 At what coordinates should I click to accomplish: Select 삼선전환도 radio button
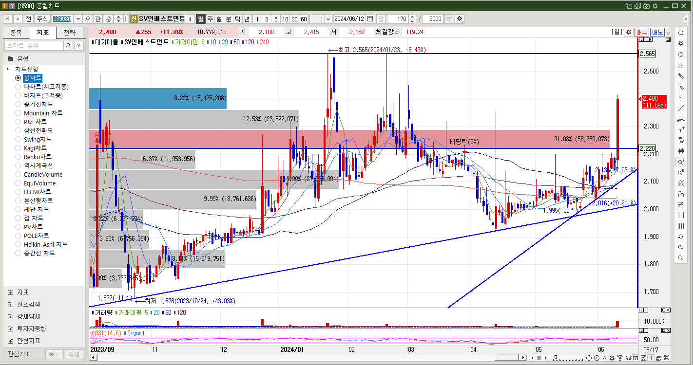click(18, 130)
